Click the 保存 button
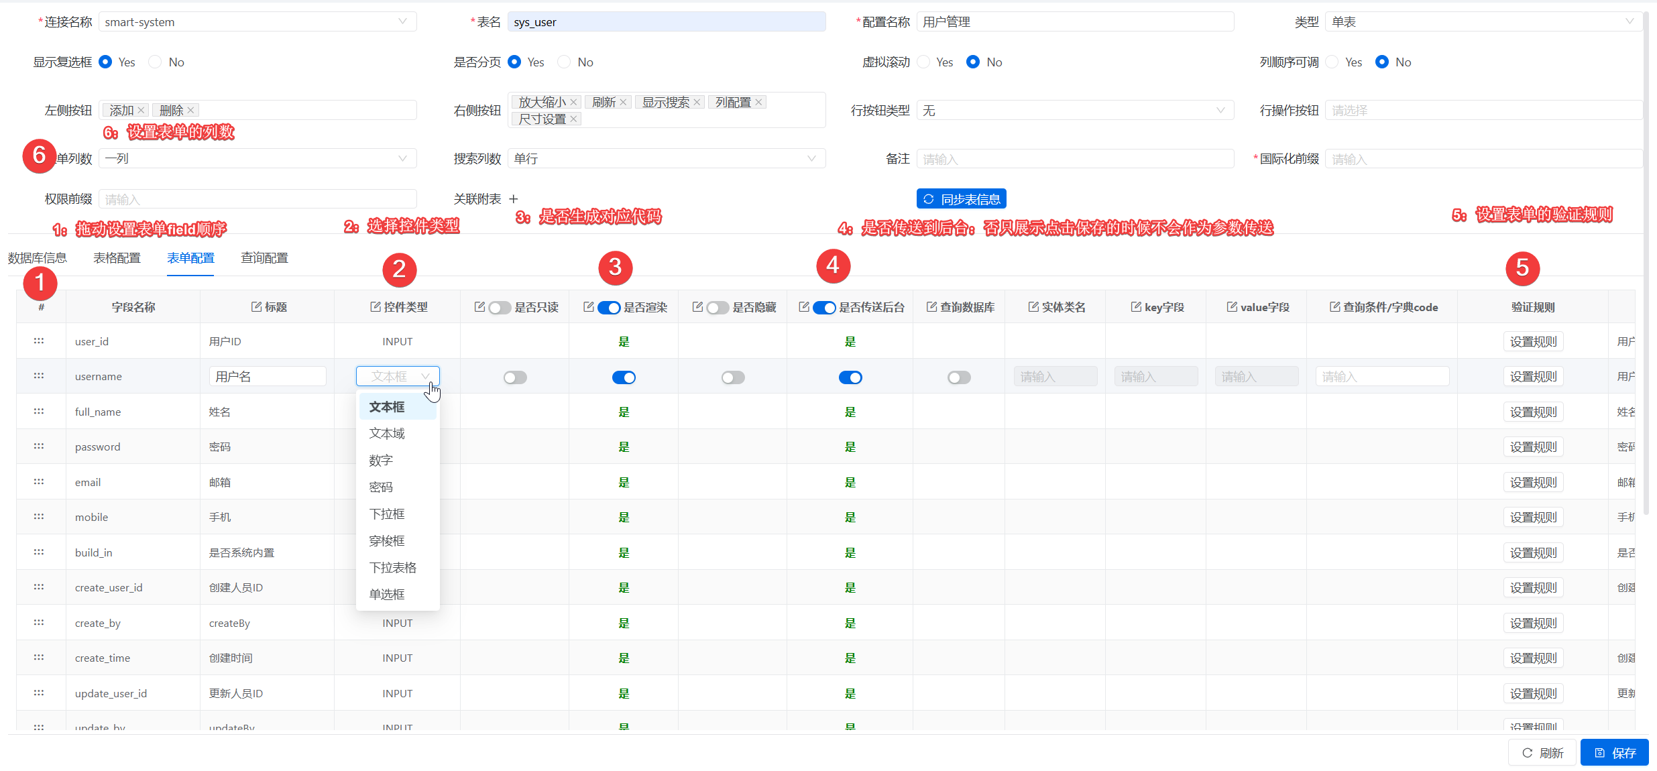Screen dimensions: 1657x771 click(x=1615, y=752)
